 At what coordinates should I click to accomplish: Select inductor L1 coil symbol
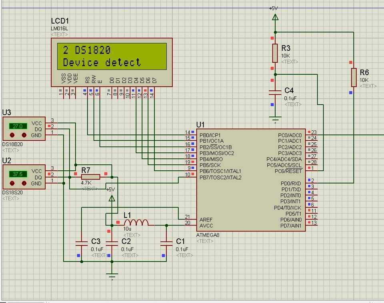(136, 223)
